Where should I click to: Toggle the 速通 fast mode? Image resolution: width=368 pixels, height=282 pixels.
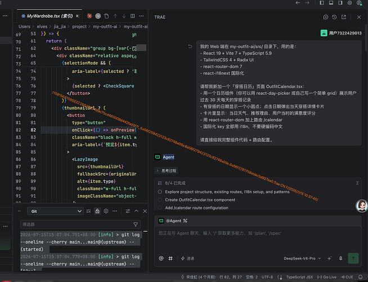coord(187,258)
